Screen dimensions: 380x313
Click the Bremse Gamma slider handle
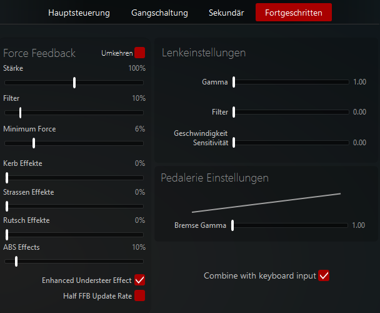[232, 225]
